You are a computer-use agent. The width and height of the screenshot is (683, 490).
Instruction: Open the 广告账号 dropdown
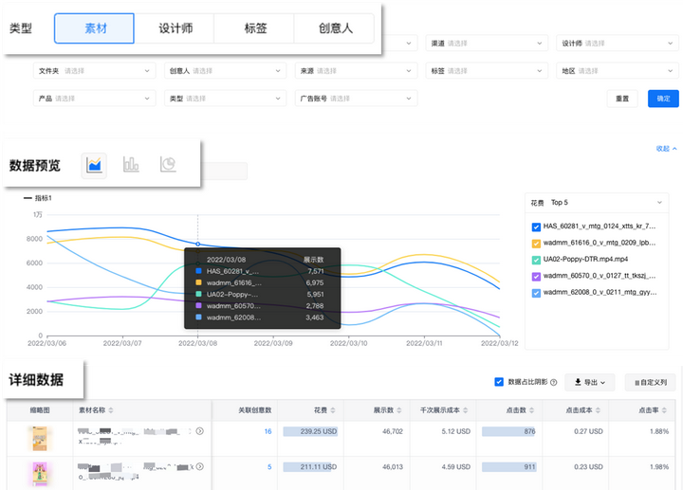(x=356, y=99)
